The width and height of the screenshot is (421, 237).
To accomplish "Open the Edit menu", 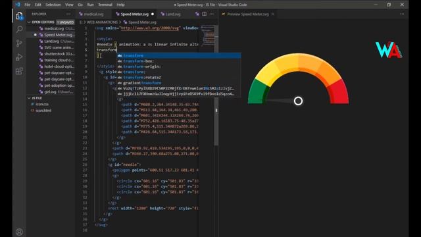I will click(38, 5).
